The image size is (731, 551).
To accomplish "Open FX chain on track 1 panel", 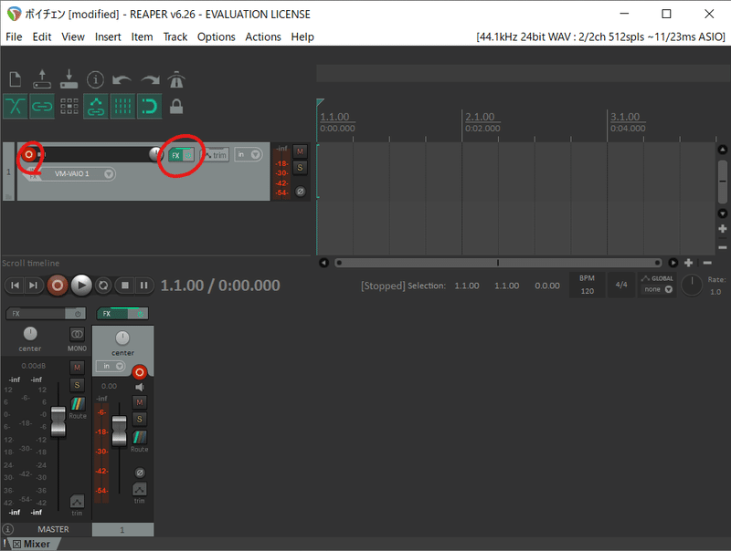I will (x=175, y=155).
